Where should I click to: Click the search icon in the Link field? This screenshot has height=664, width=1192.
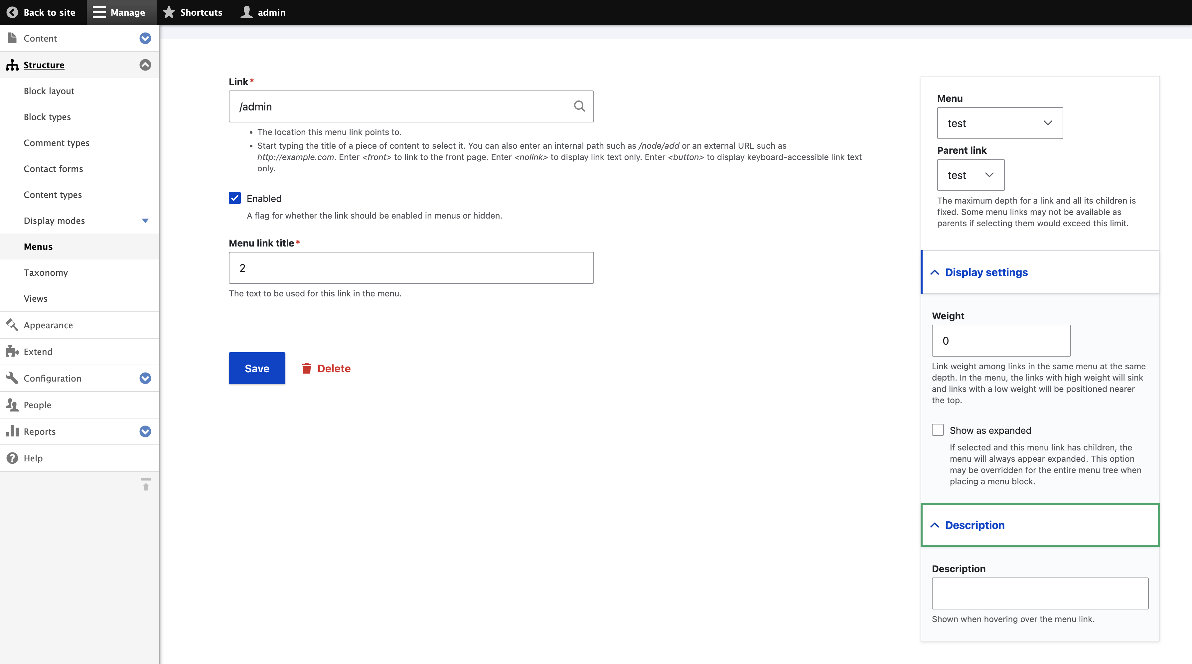pyautogui.click(x=579, y=106)
